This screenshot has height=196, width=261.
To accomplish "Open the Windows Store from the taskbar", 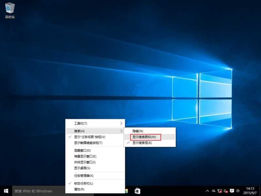I will point(137,191).
